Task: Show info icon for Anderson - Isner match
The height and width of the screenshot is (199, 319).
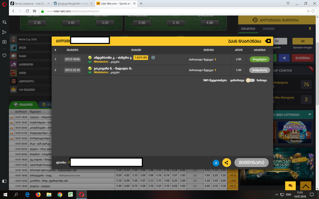Action: pyautogui.click(x=153, y=58)
